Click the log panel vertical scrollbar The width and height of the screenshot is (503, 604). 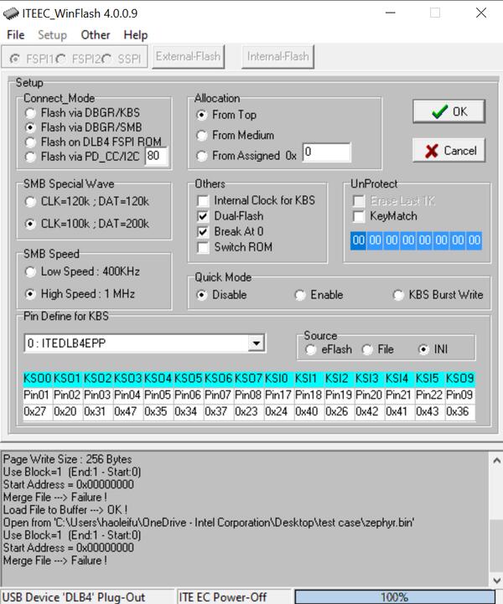pos(495,519)
